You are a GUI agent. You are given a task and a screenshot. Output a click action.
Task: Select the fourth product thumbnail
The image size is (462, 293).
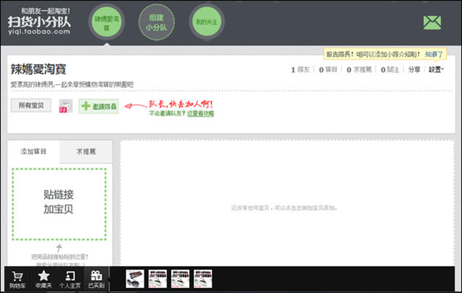(203, 279)
